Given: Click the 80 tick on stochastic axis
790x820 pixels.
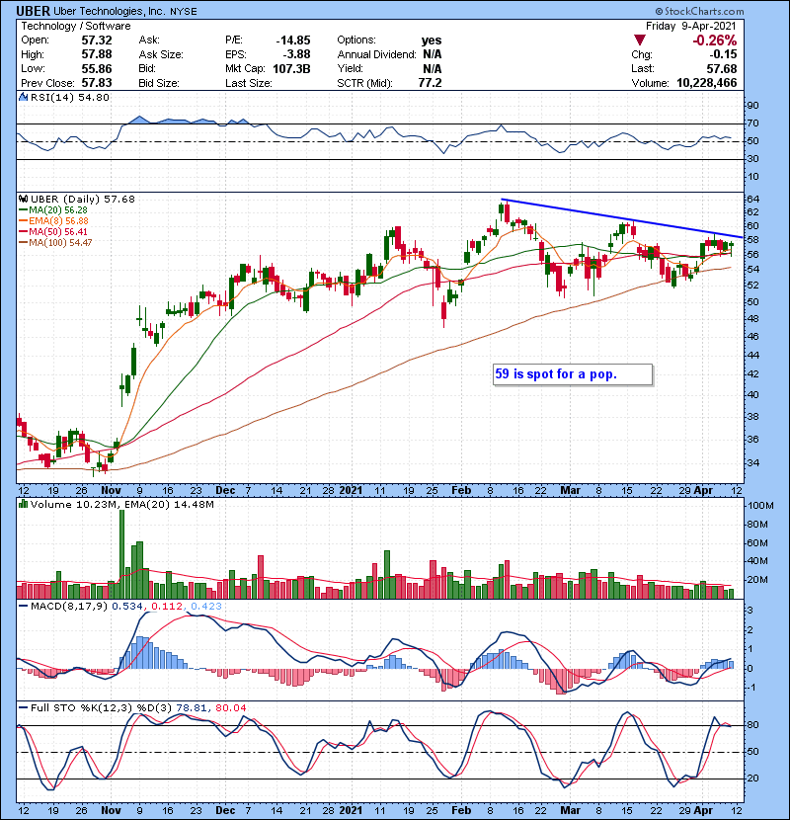Looking at the screenshot, I should click(x=752, y=725).
